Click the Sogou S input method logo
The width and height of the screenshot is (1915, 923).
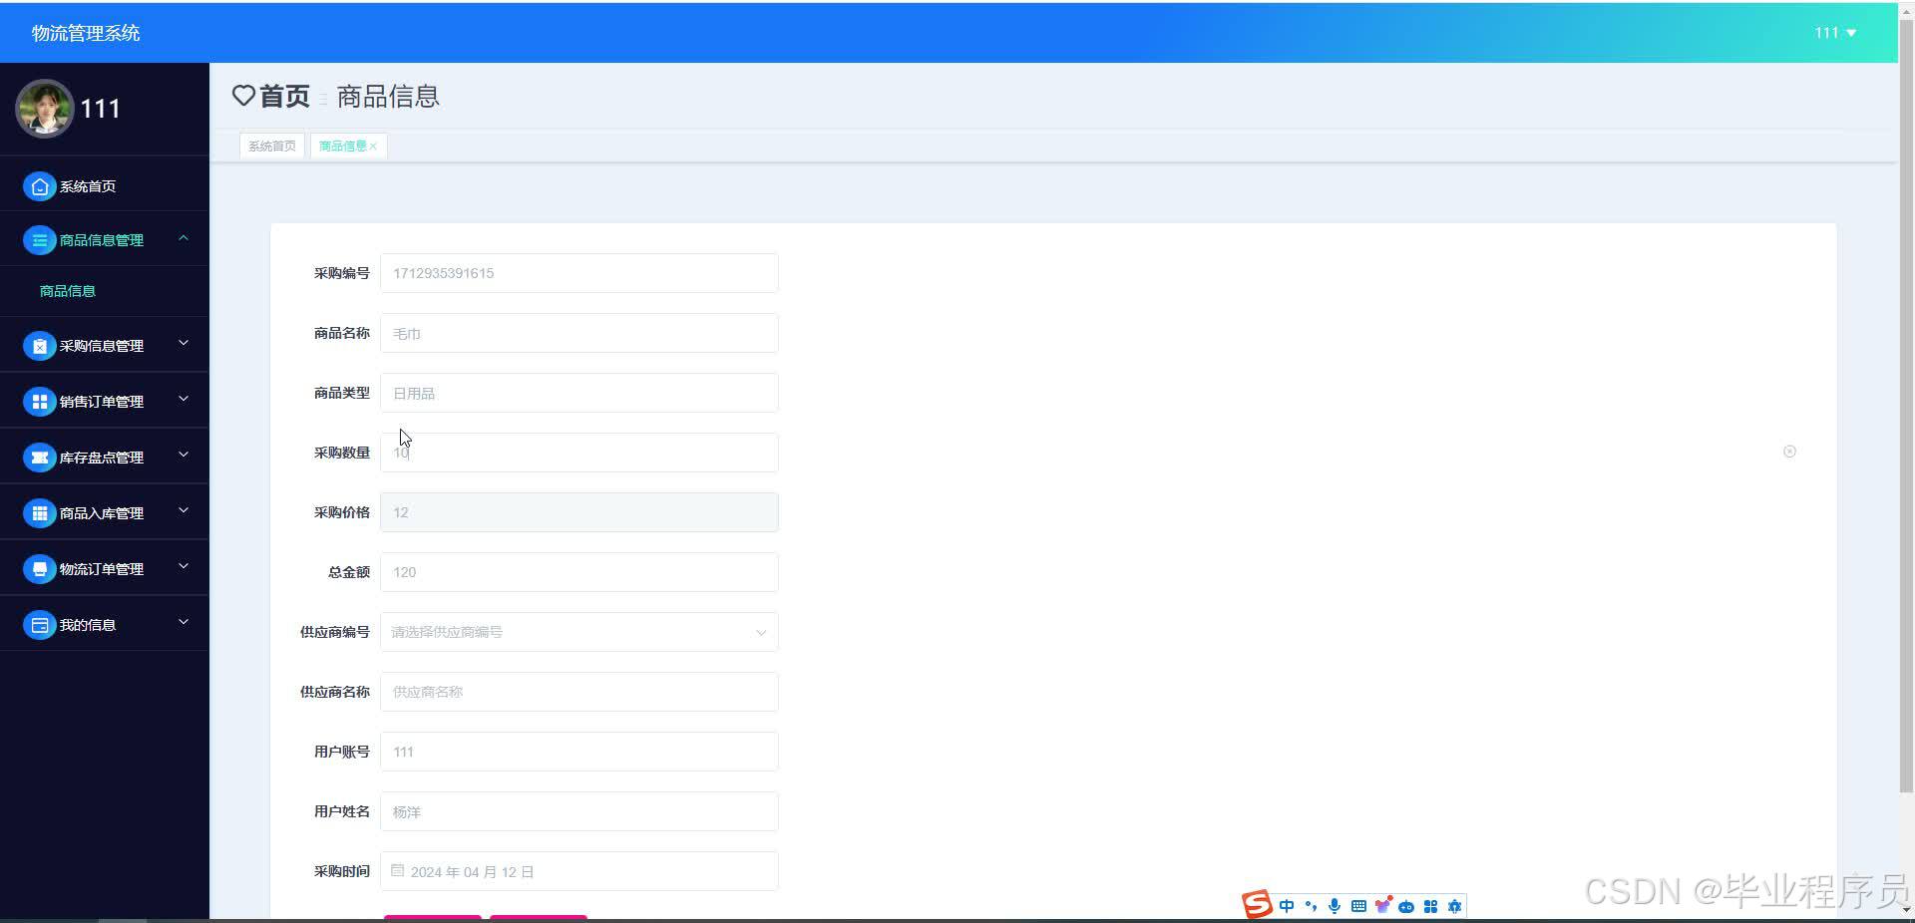[1257, 904]
